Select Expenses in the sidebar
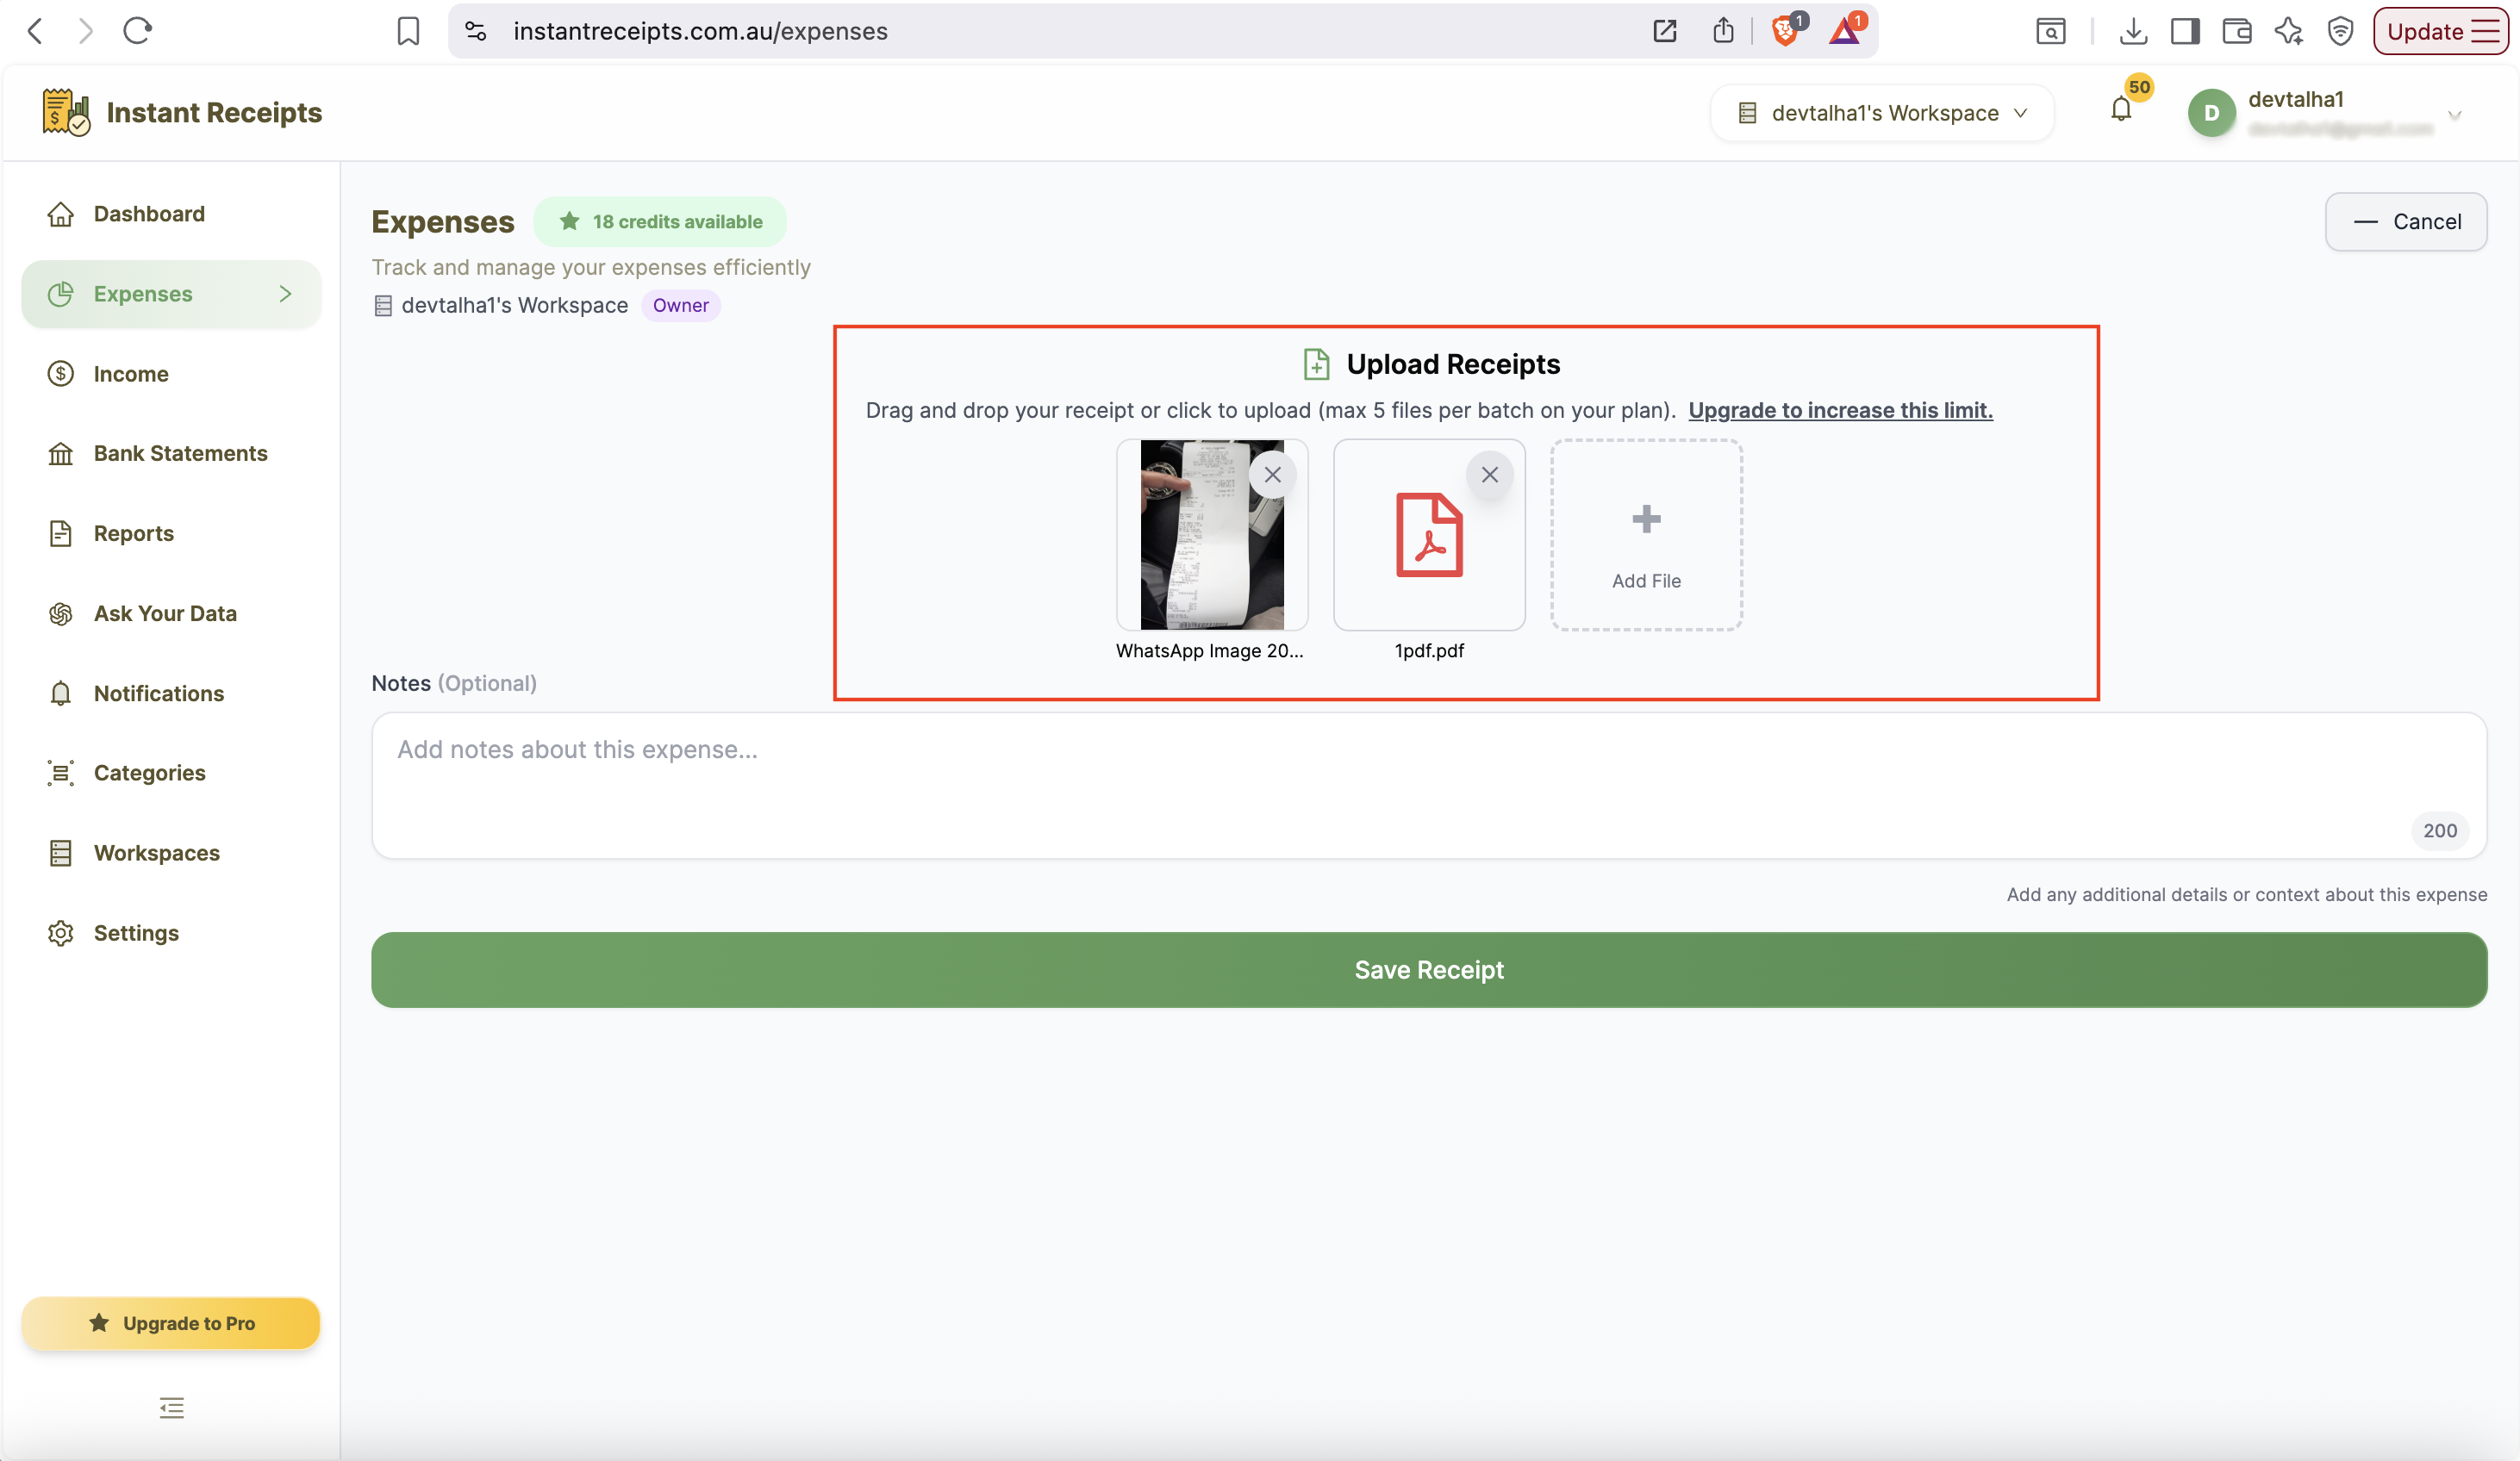Viewport: 2520px width, 1461px height. click(171, 294)
